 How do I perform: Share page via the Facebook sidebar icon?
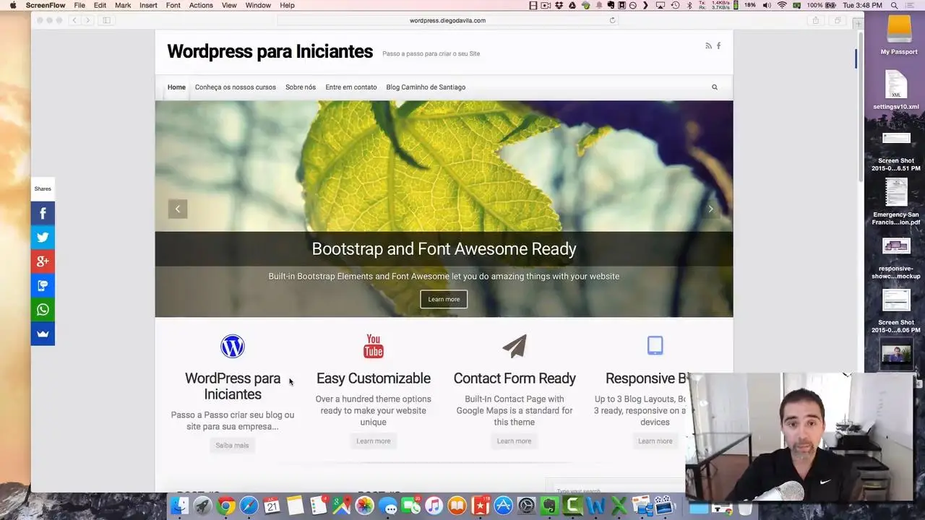point(43,213)
